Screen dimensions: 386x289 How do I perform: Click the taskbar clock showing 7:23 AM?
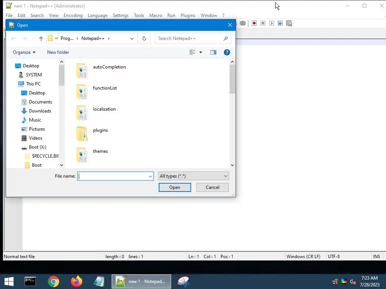[x=369, y=281]
